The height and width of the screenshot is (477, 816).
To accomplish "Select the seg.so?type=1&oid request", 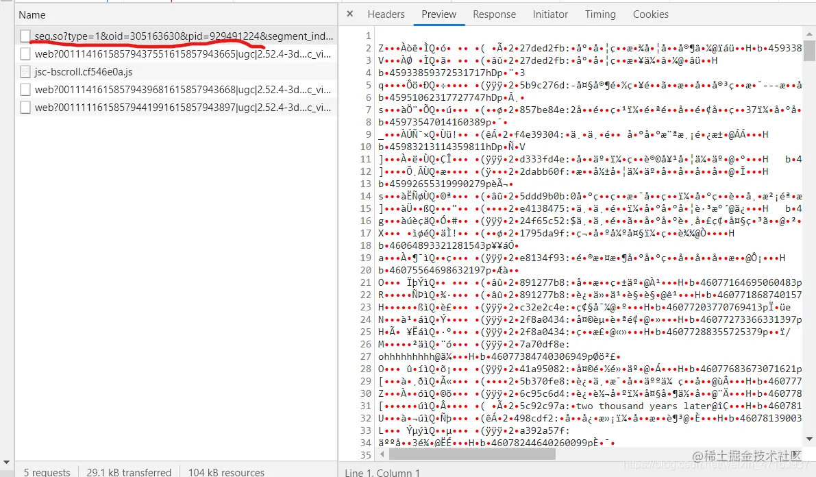I will [x=176, y=36].
